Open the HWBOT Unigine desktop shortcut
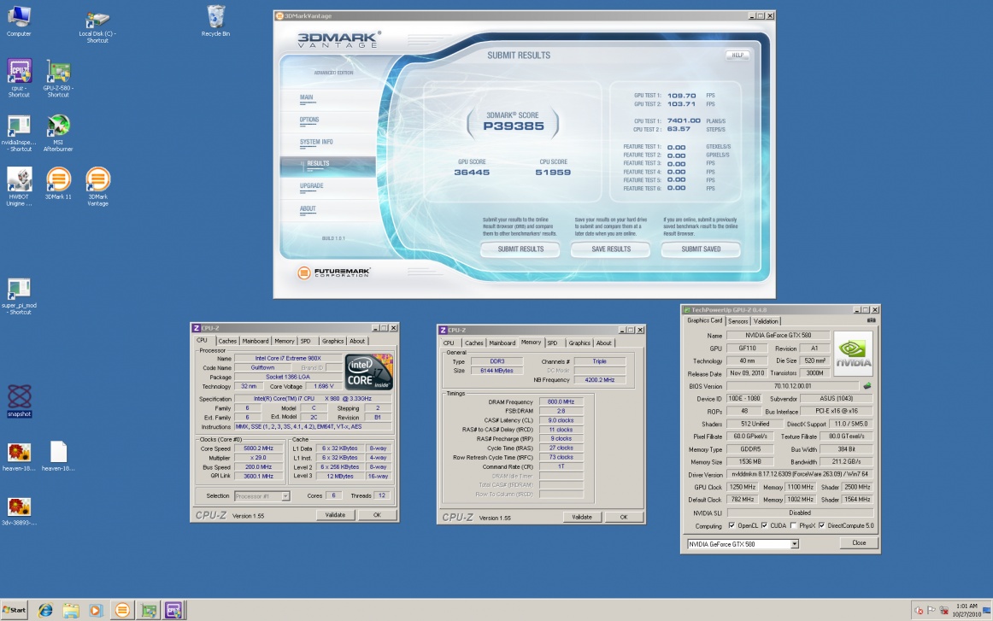Image resolution: width=993 pixels, height=621 pixels. [19, 179]
